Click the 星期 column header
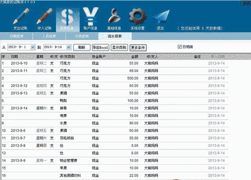 40,57
